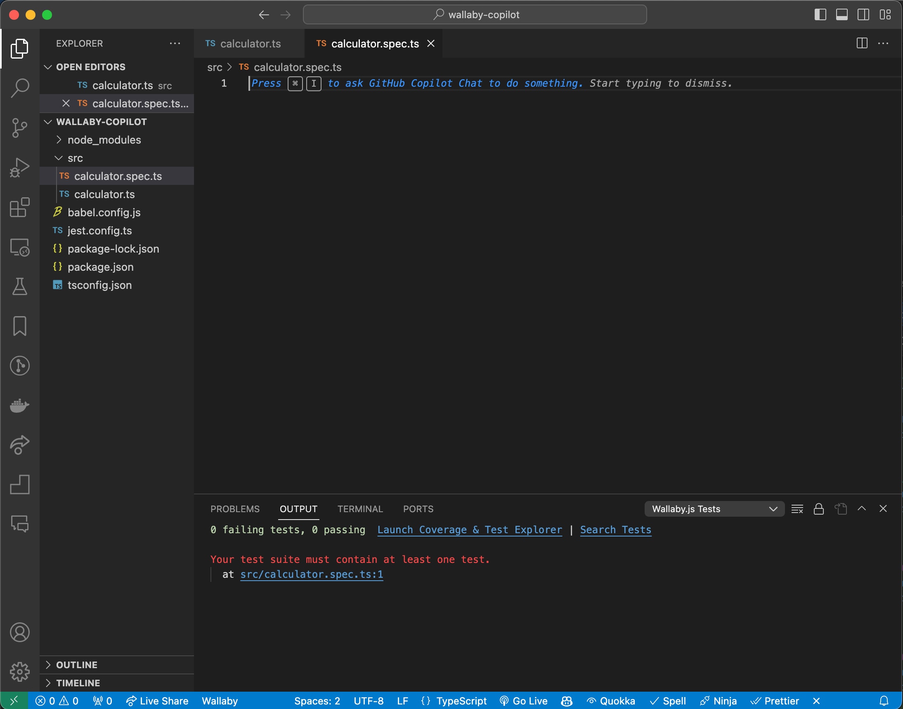903x709 pixels.
Task: Open the Testing flask view
Action: tap(19, 286)
